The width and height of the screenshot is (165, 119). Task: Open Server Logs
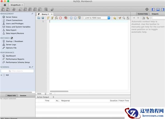tap(11, 45)
